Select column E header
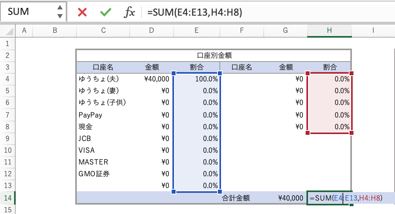This screenshot has height=214, width=395. point(196,31)
